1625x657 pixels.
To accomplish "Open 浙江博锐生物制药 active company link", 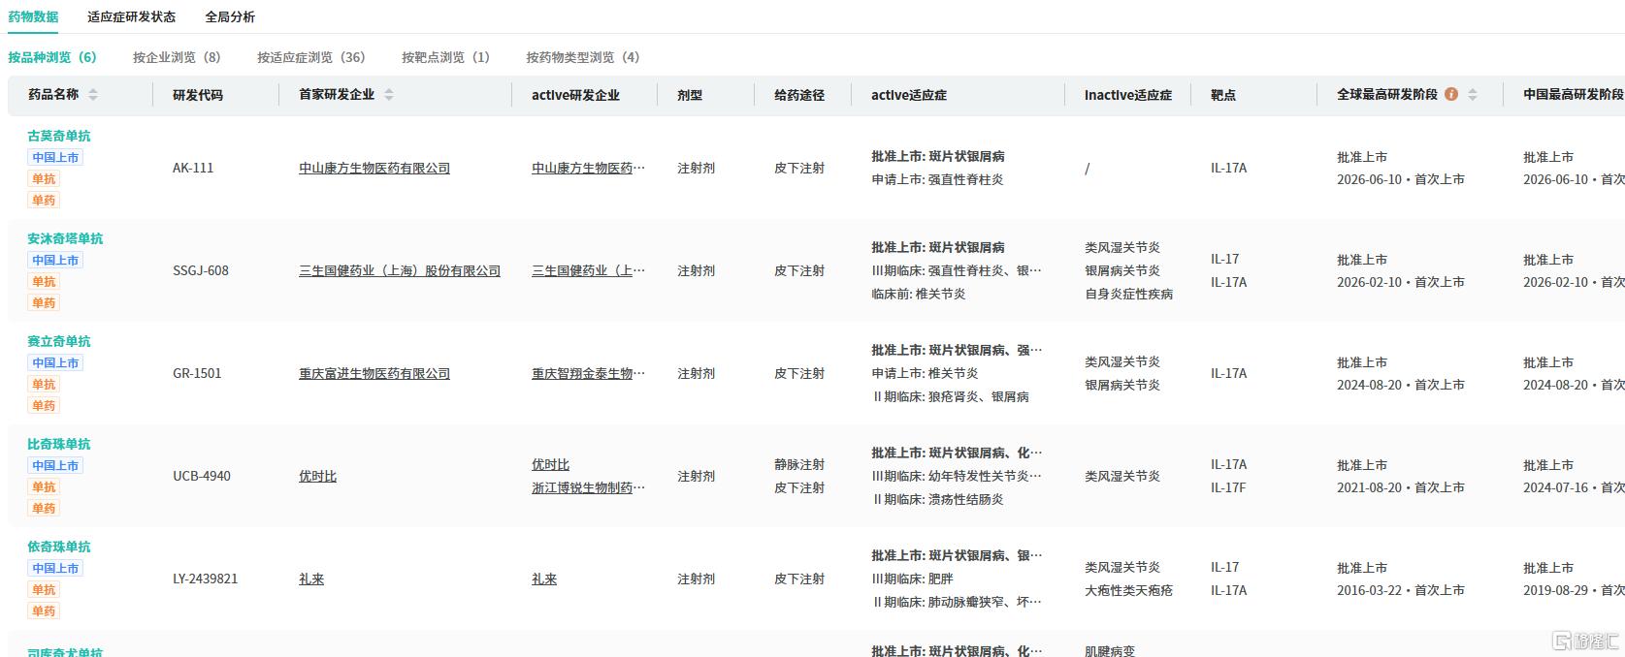I will click(588, 488).
